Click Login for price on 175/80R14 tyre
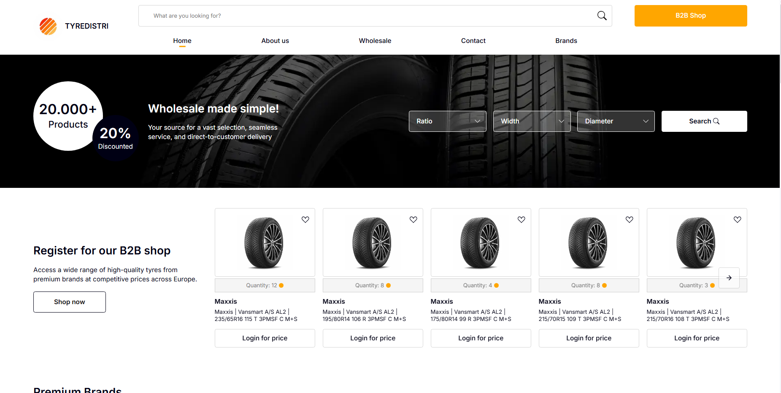 click(481, 338)
